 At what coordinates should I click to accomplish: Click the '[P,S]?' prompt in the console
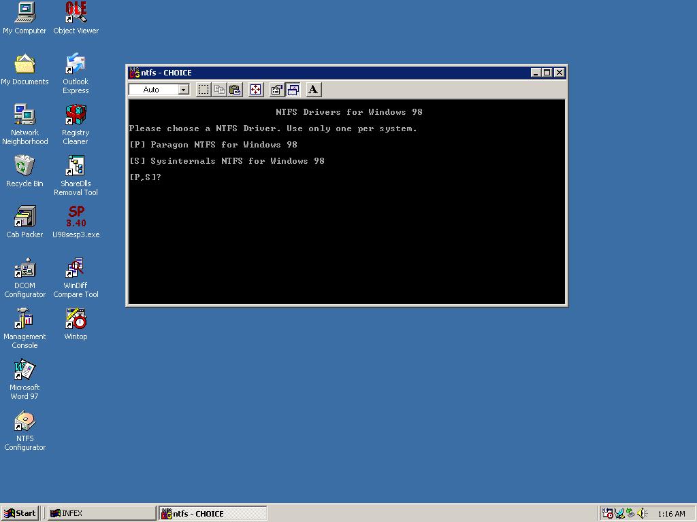(145, 177)
